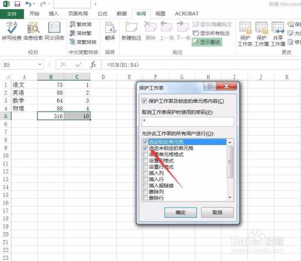The height and width of the screenshot is (261, 301).
Task: Uncheck 选定未锁定的单元格 checkbox
Action: pyautogui.click(x=145, y=148)
